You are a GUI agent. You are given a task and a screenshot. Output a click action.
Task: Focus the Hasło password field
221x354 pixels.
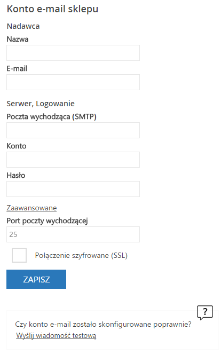pos(73,189)
